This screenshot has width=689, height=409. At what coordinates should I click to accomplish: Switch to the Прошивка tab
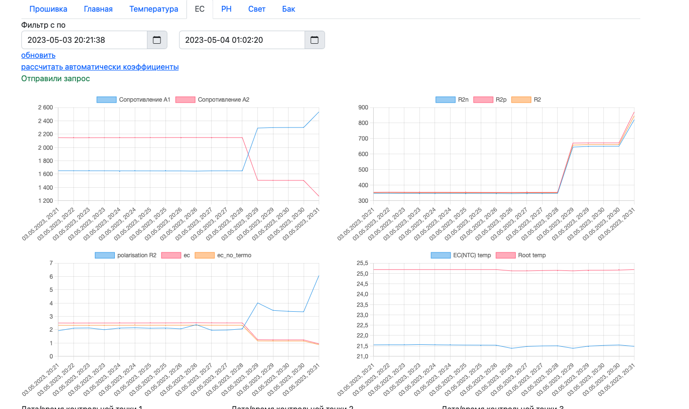[x=48, y=9]
